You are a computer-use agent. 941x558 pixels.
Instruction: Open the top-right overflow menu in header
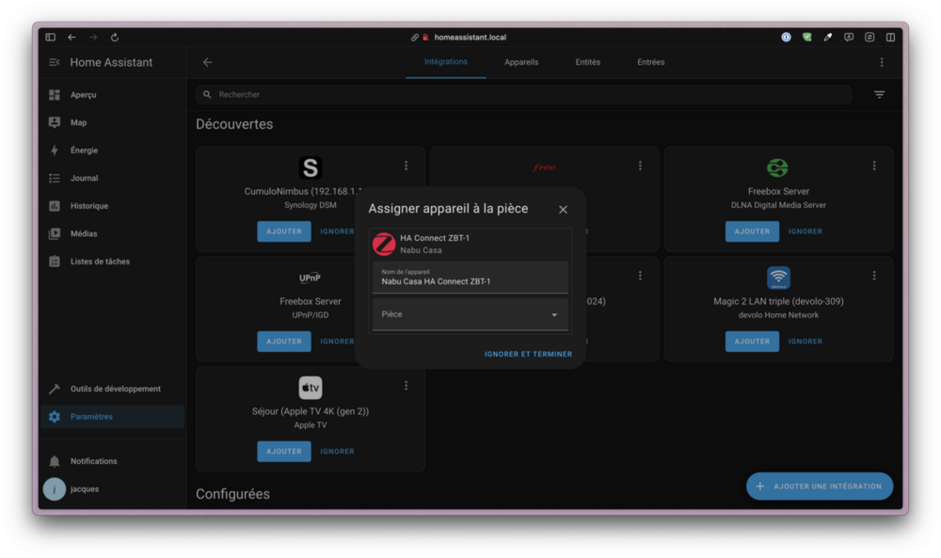(882, 62)
